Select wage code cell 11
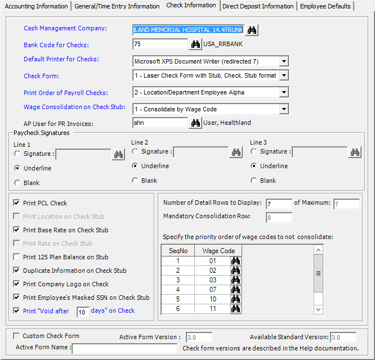The height and width of the screenshot is (360, 375). point(213,309)
